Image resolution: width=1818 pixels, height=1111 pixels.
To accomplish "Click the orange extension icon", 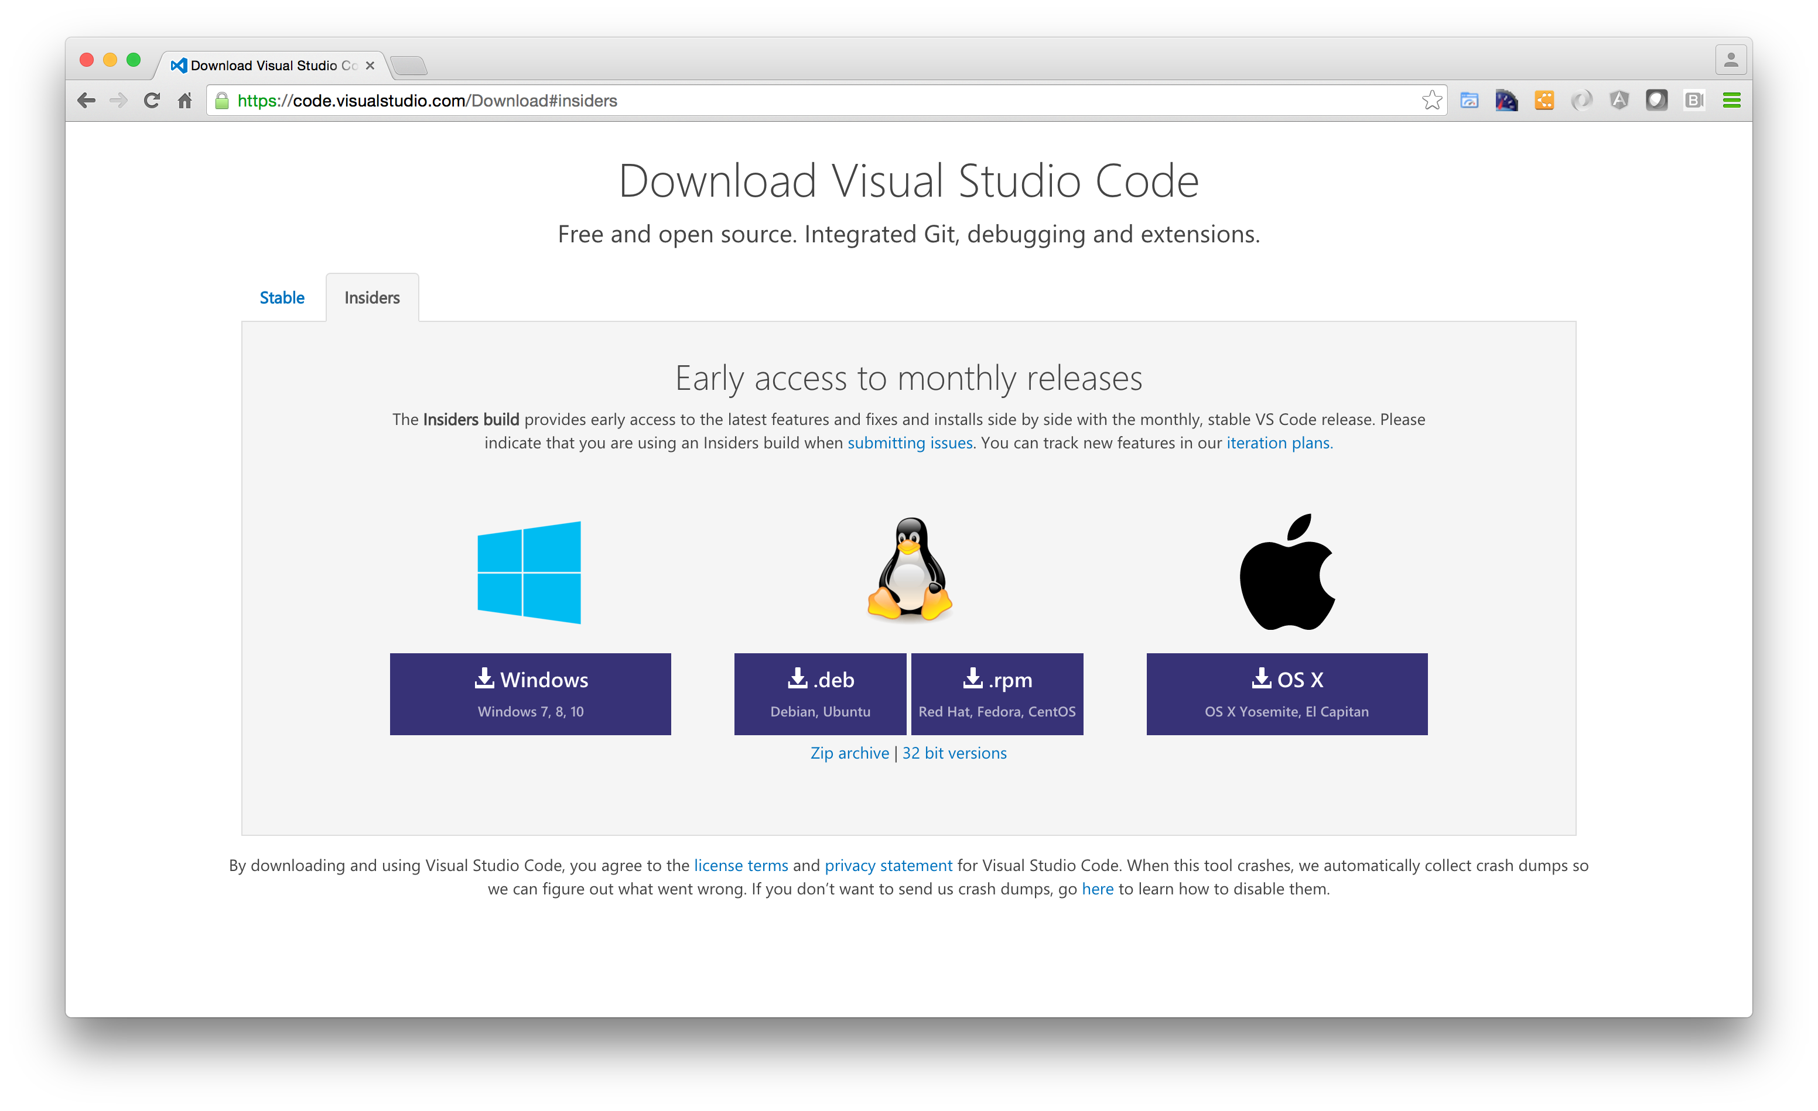I will 1544,100.
